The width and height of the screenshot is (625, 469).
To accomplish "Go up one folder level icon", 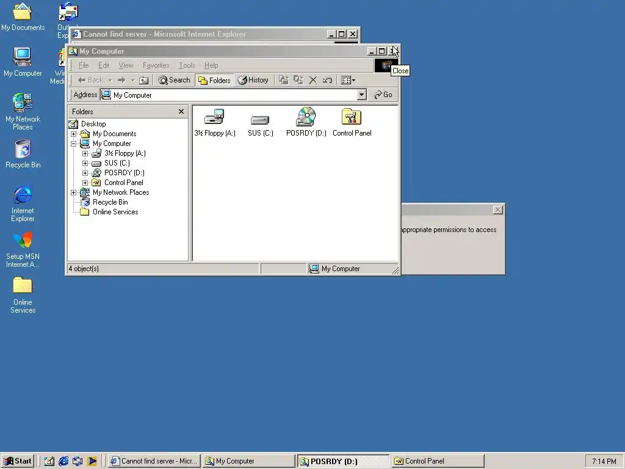I will coord(144,80).
